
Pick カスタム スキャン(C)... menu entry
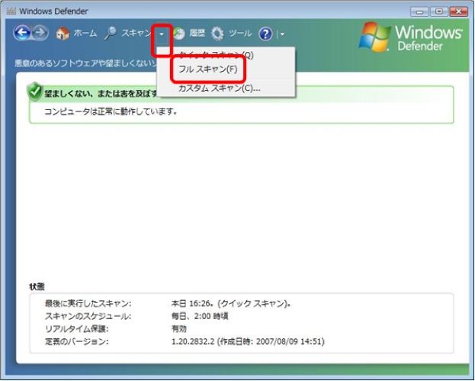(219, 88)
